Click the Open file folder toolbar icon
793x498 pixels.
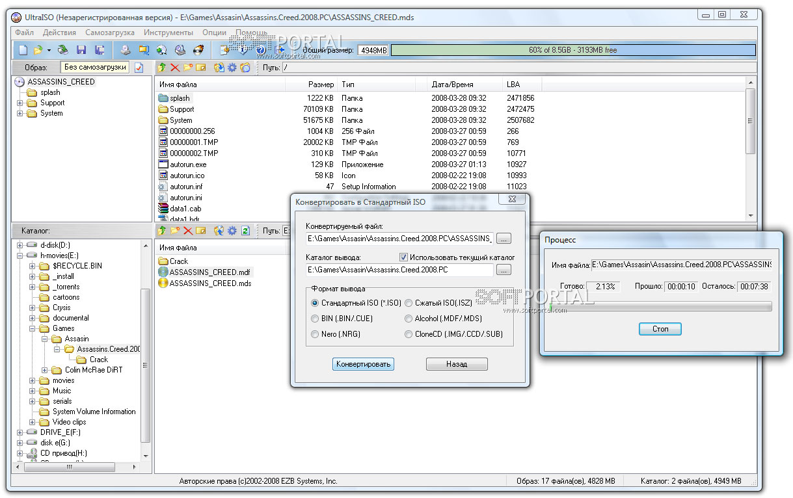tap(38, 50)
